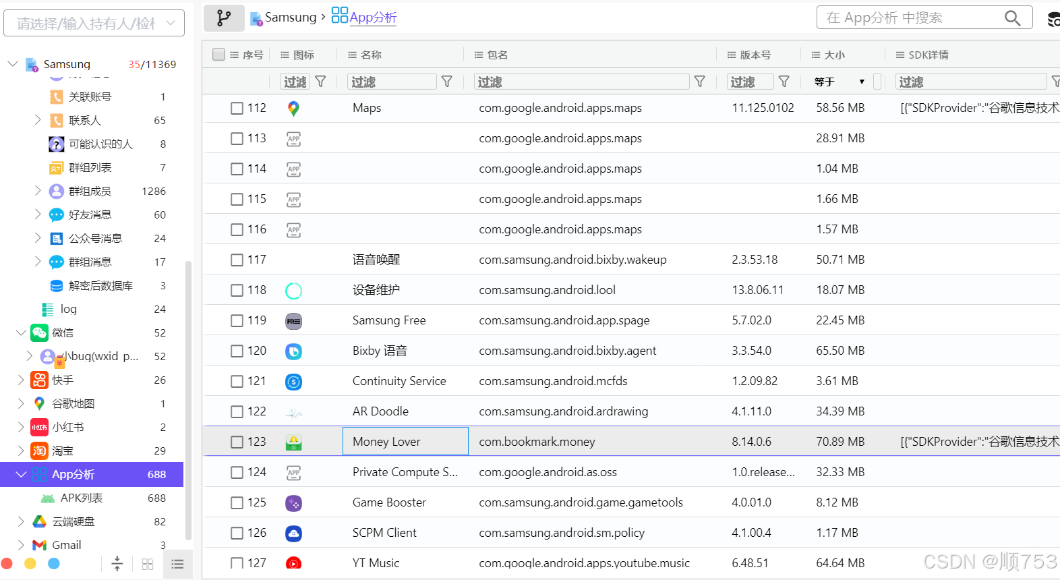Expand the 小红书 tree node

pos(21,427)
